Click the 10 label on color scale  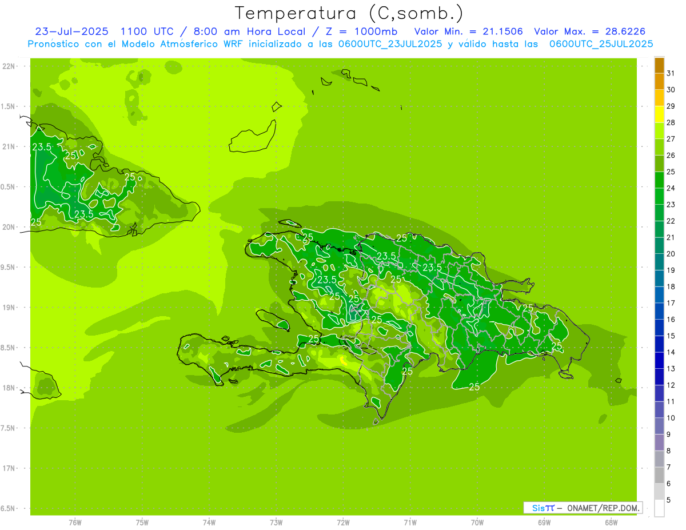(671, 418)
